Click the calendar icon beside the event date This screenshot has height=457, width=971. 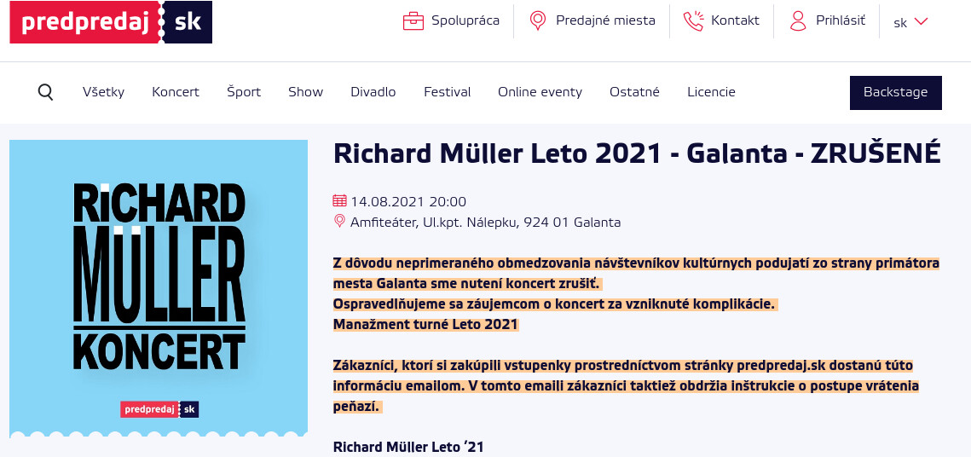339,201
